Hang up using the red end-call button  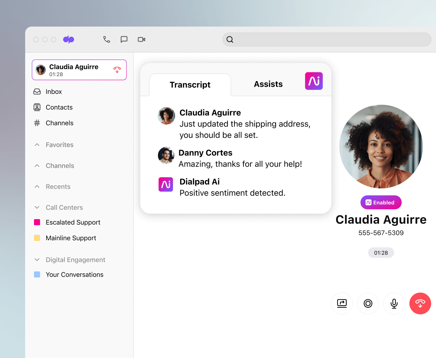click(420, 303)
